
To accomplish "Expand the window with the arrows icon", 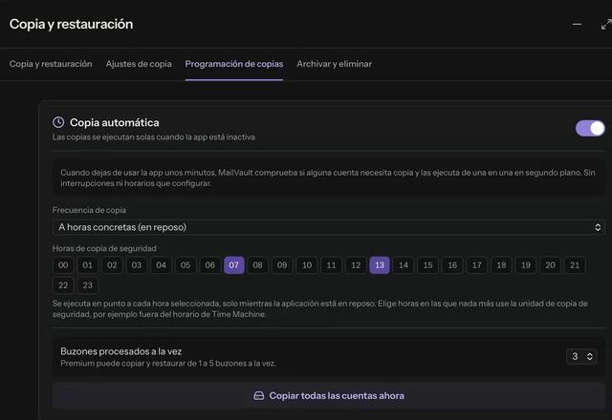I will pyautogui.click(x=606, y=25).
